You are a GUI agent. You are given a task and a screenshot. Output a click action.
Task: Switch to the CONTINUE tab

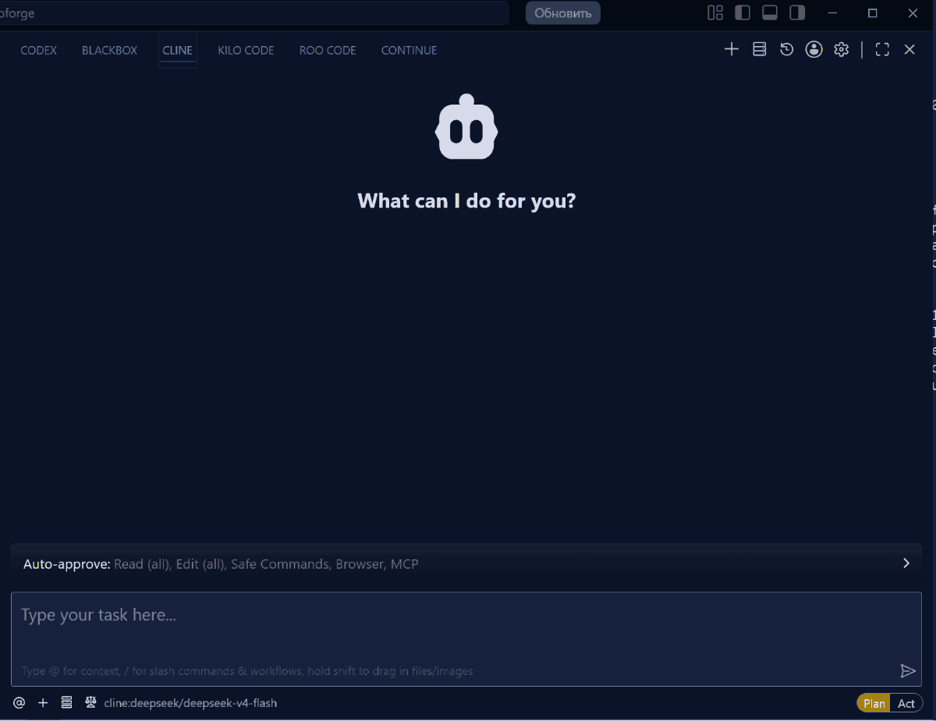pos(409,50)
